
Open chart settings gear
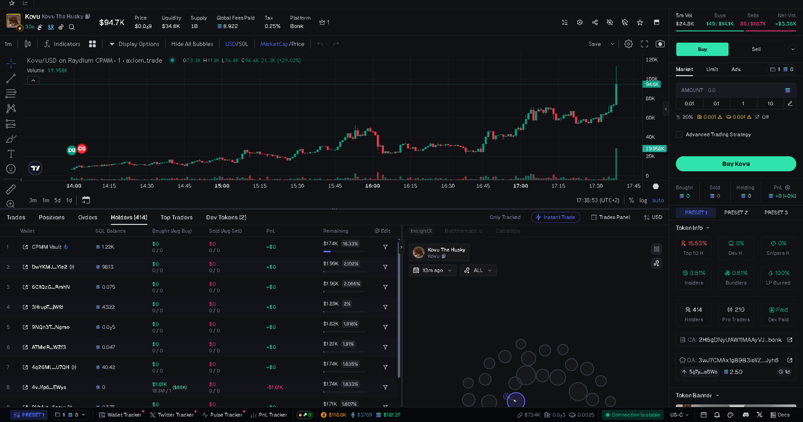628,44
